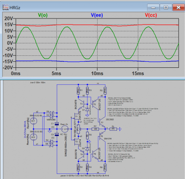
Task: Select capacitor C2 symbol
Action: (57, 134)
